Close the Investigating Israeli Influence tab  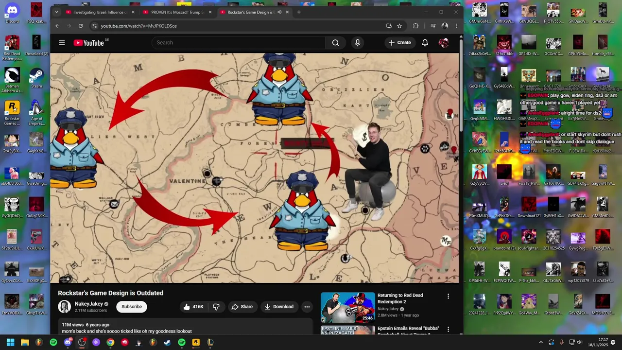tap(133, 12)
